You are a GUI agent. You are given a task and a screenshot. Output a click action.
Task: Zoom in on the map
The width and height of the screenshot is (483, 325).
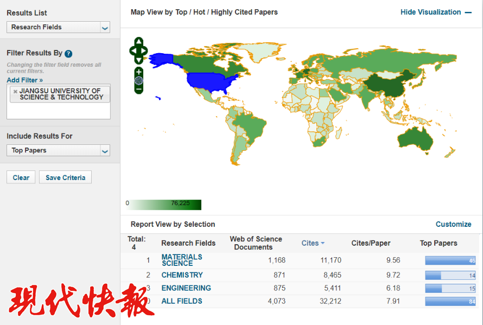coord(139,72)
